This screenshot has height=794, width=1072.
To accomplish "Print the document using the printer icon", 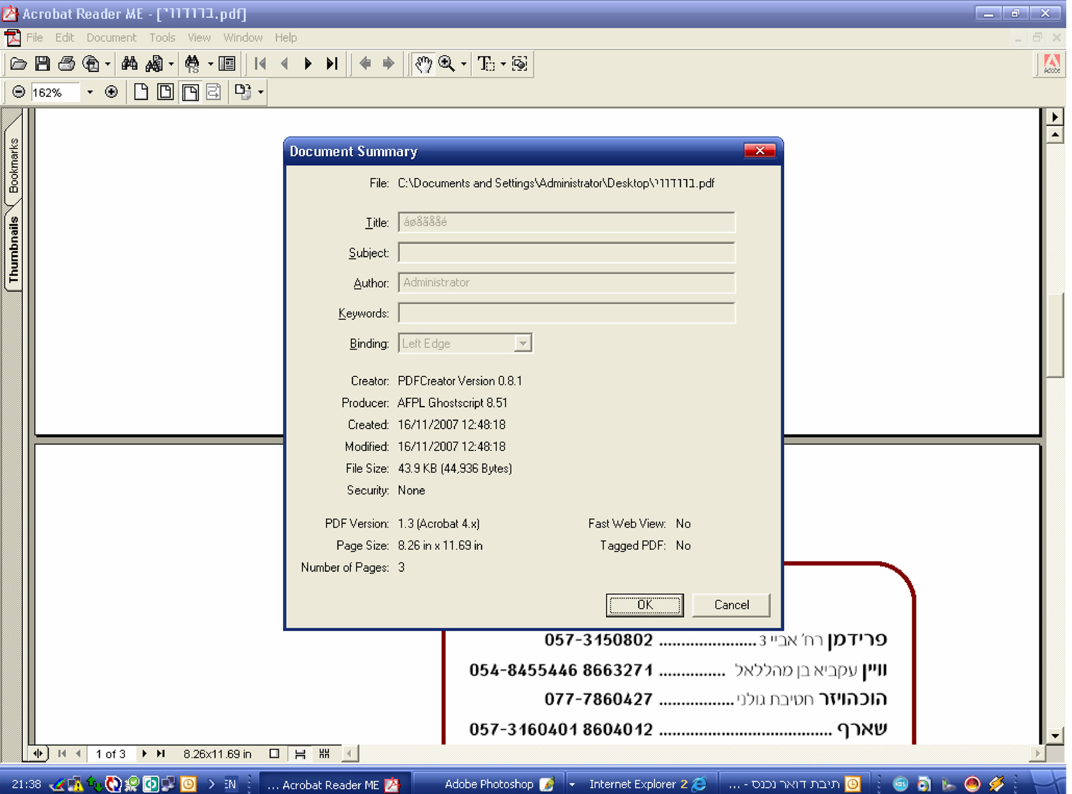I will pos(67,64).
